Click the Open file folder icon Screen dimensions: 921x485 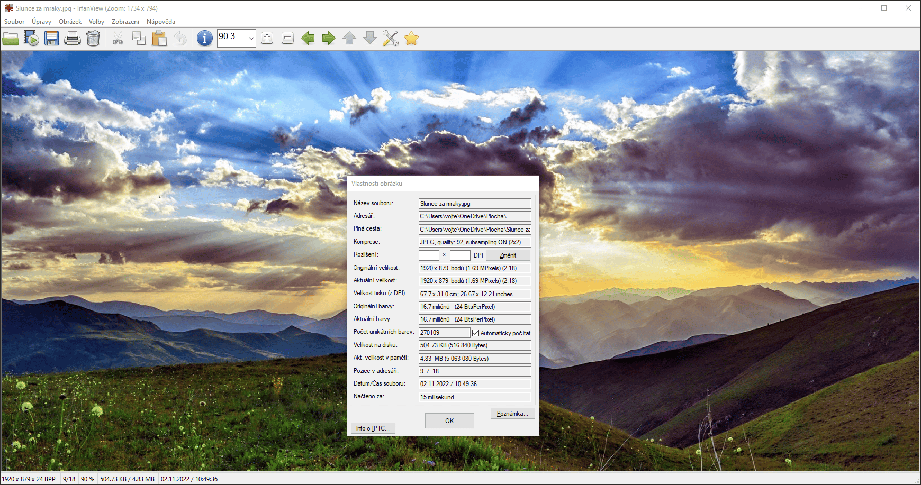(11, 39)
